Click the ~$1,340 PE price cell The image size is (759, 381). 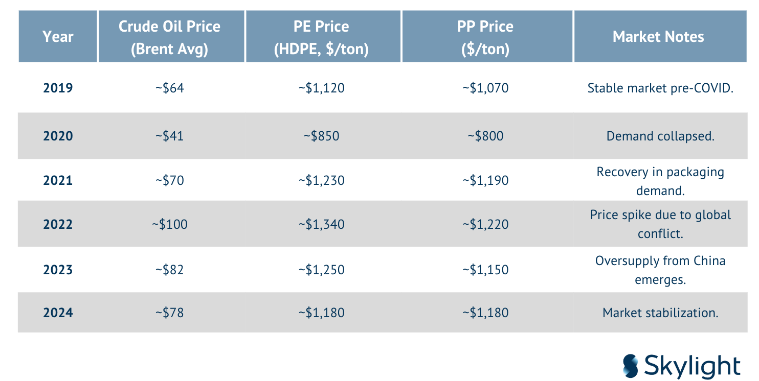click(321, 224)
